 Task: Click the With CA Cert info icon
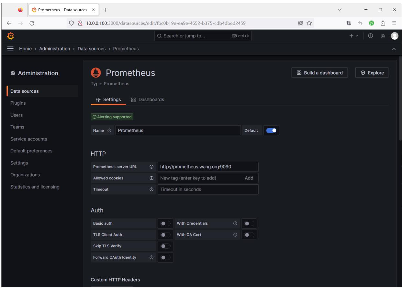[x=235, y=234]
